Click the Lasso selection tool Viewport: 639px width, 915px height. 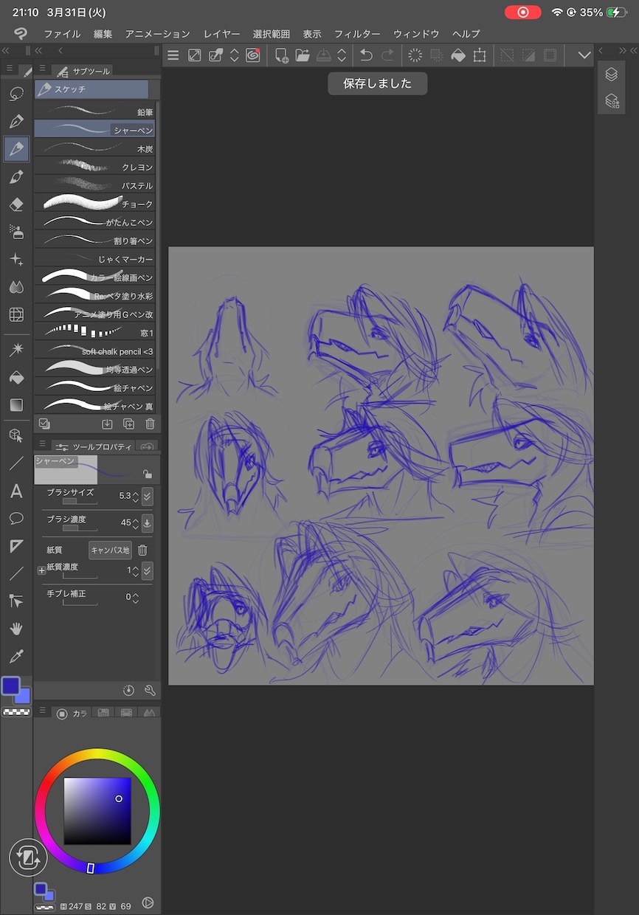[16, 94]
